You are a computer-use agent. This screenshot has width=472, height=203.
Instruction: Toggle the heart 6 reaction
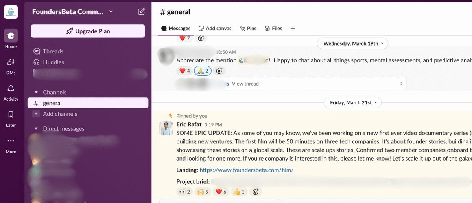tap(220, 192)
